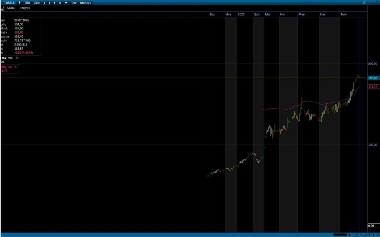The width and height of the screenshot is (380, 237).
Task: Click the zoom in plus icon at bottom
Action: click(357, 235)
